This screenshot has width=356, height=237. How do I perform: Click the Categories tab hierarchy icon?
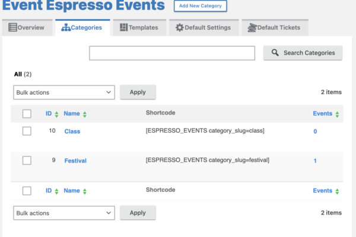click(66, 27)
